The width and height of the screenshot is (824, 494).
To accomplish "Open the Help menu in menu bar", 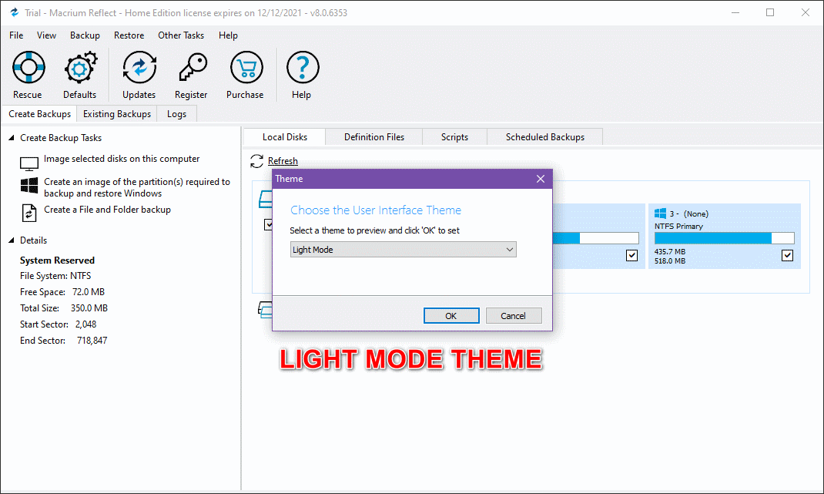I will click(x=228, y=35).
